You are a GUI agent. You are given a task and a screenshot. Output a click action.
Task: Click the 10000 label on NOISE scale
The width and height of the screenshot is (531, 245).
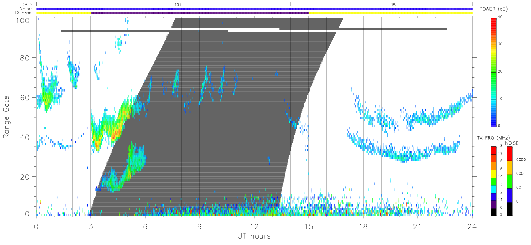click(x=519, y=159)
